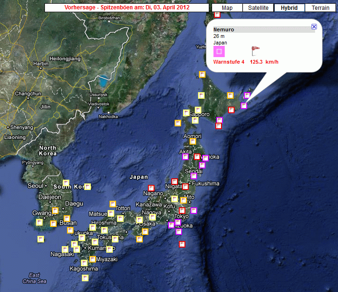Click the Harbin city label
338x292 pixels.
click(41, 64)
